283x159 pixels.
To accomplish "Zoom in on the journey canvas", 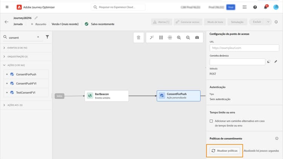I will pos(179,37).
